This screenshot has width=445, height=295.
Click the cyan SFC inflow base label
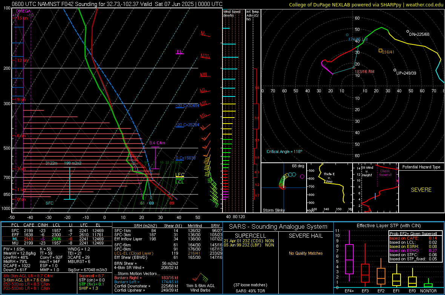pos(49,203)
